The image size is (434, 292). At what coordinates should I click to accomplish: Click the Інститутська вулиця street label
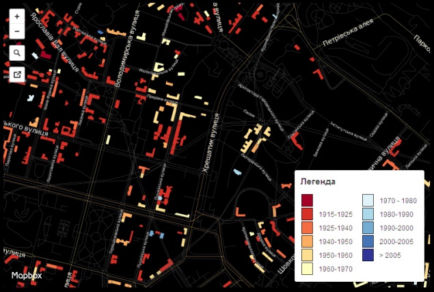[349, 131]
